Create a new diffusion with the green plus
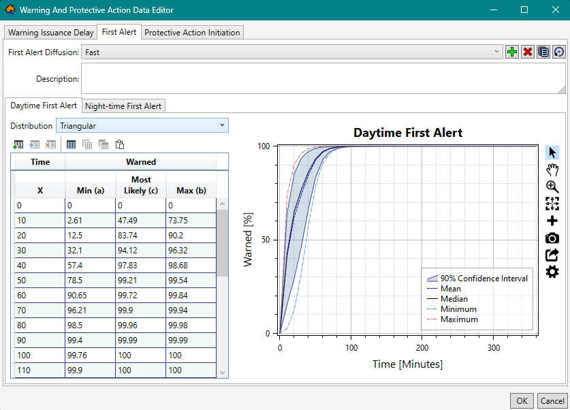 pyautogui.click(x=511, y=51)
